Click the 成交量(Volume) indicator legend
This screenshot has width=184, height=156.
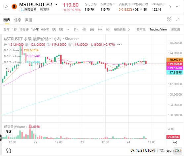pos(15,127)
